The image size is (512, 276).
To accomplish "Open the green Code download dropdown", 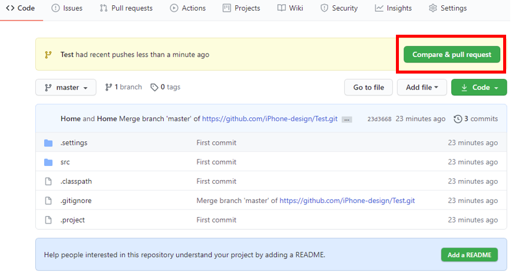I will [479, 88].
